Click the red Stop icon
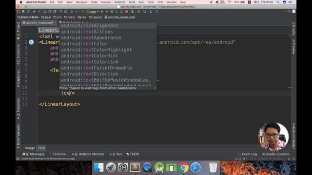 pos(127,12)
